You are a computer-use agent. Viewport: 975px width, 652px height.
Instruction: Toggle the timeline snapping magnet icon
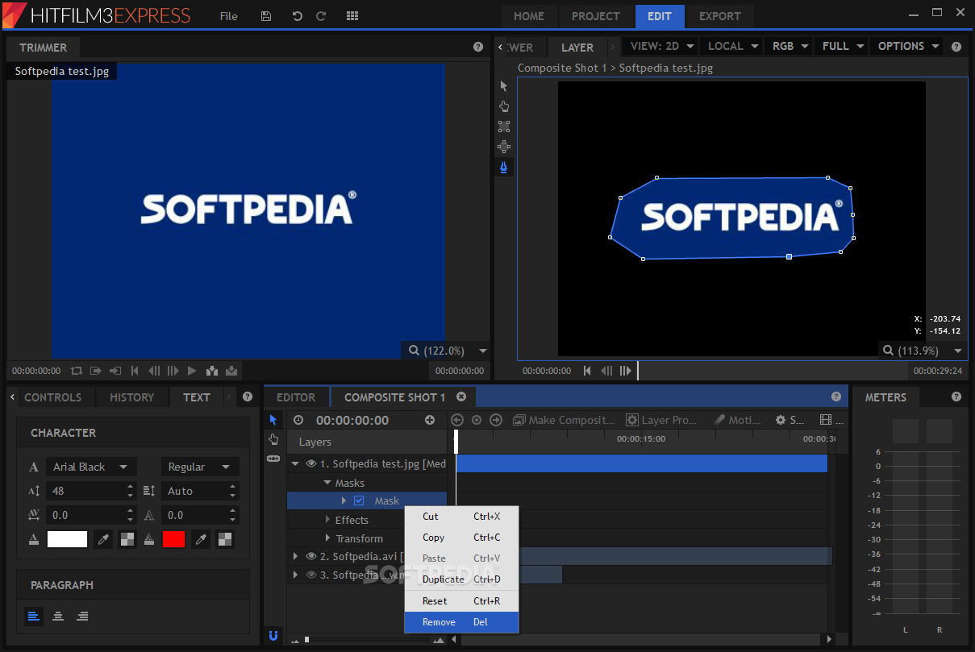pyautogui.click(x=273, y=635)
